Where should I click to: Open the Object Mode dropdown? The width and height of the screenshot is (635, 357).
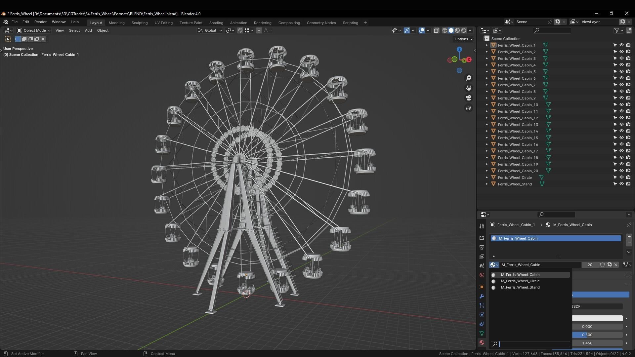(34, 30)
